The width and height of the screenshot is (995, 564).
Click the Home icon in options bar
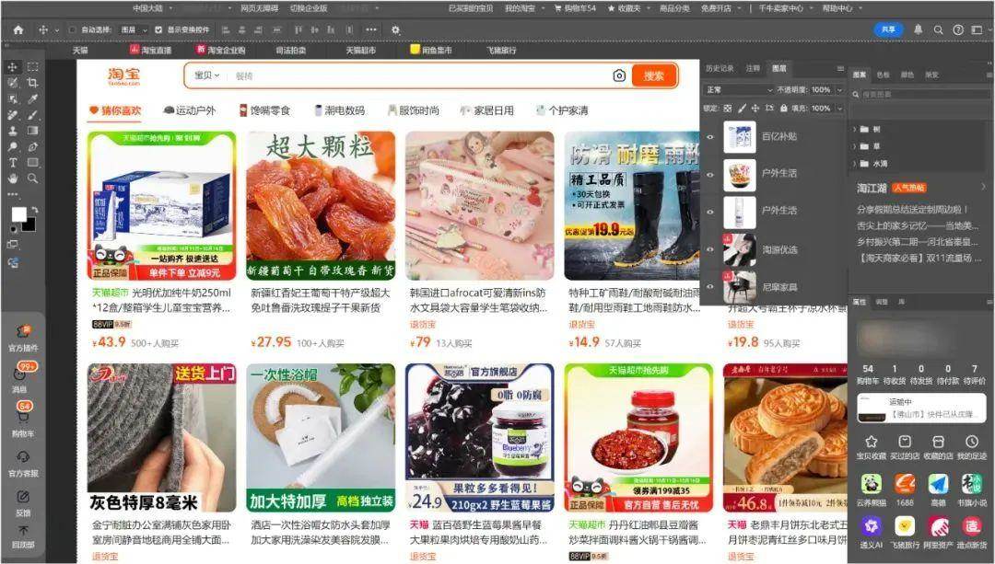click(x=18, y=29)
